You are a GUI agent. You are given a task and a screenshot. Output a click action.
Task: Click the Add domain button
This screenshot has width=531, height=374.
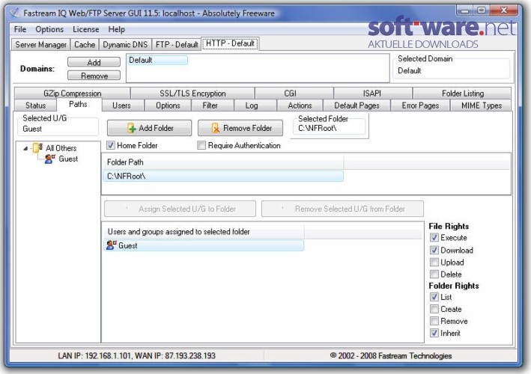coord(94,62)
